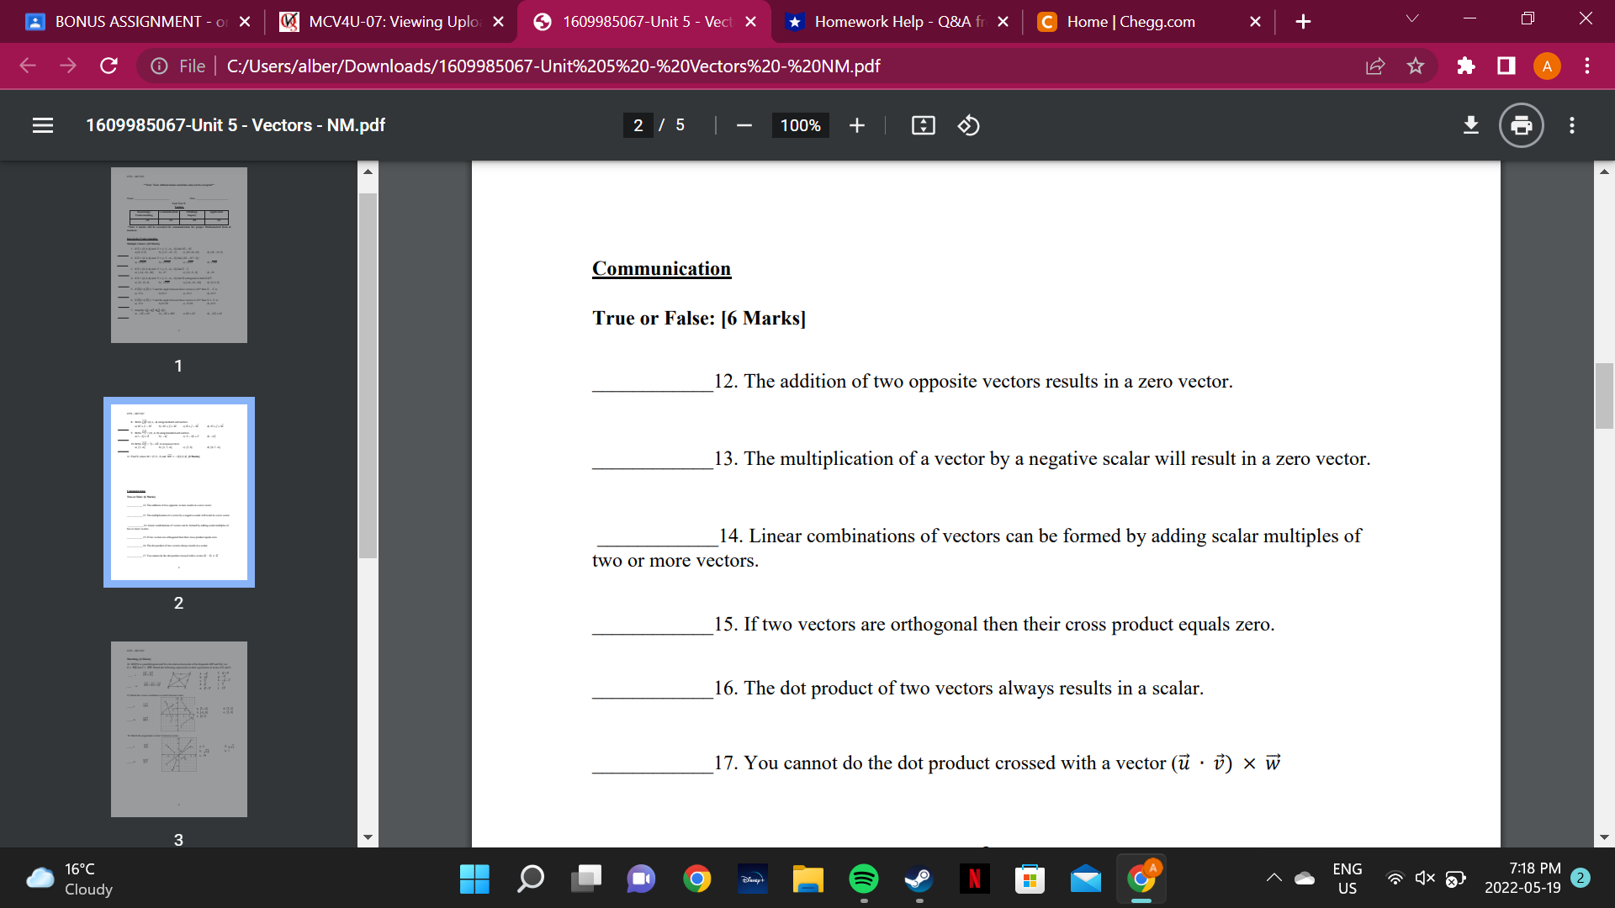The width and height of the screenshot is (1615, 908).
Task: Switch to the Homework Help Q&A tab
Action: 896,22
